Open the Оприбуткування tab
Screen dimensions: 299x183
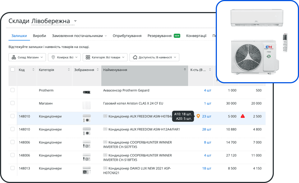point(127,36)
